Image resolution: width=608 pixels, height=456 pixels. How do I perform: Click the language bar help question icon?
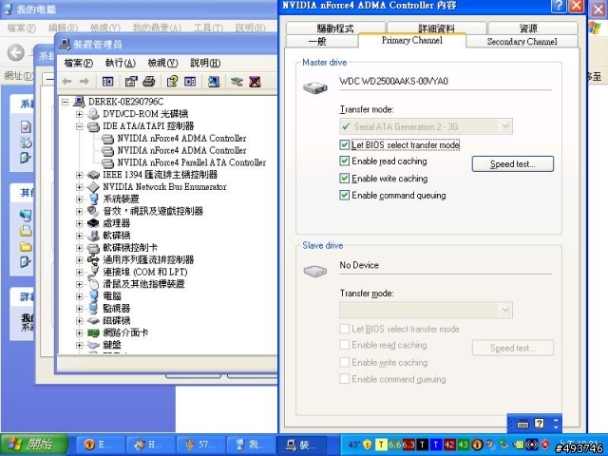coord(539,424)
